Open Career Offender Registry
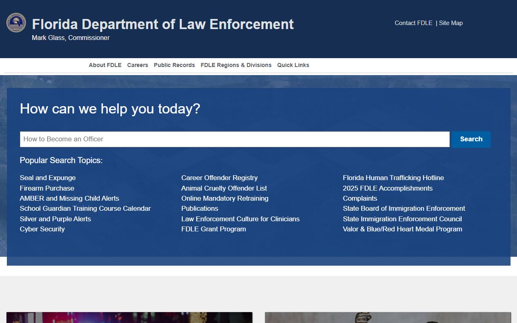 click(219, 178)
